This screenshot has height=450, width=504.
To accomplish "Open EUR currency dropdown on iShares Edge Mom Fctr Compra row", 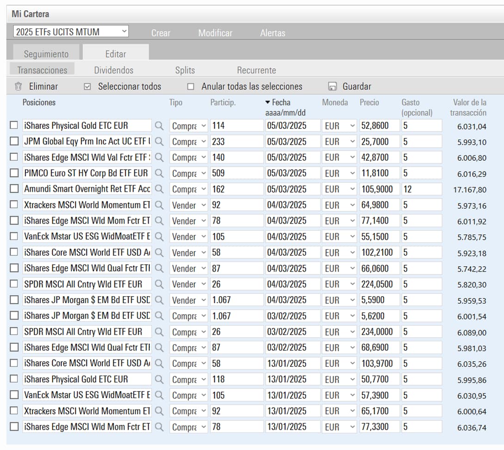I will click(x=339, y=427).
